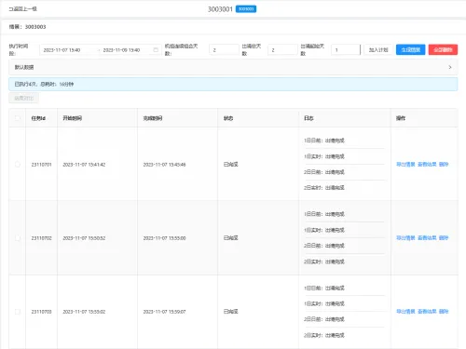This screenshot has width=466, height=349.
Task: Click end time 2023-11-07 13:59:07
Action: [x=164, y=312]
